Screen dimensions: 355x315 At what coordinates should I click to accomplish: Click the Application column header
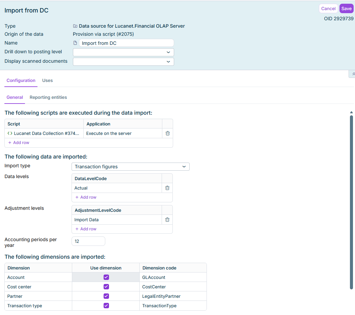point(123,124)
